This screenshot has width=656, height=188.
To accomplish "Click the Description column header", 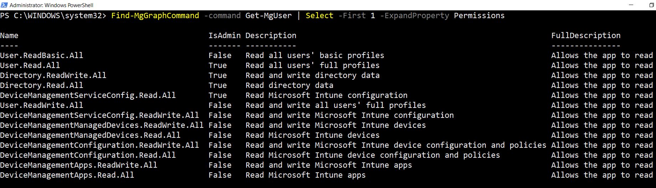I will tap(271, 36).
